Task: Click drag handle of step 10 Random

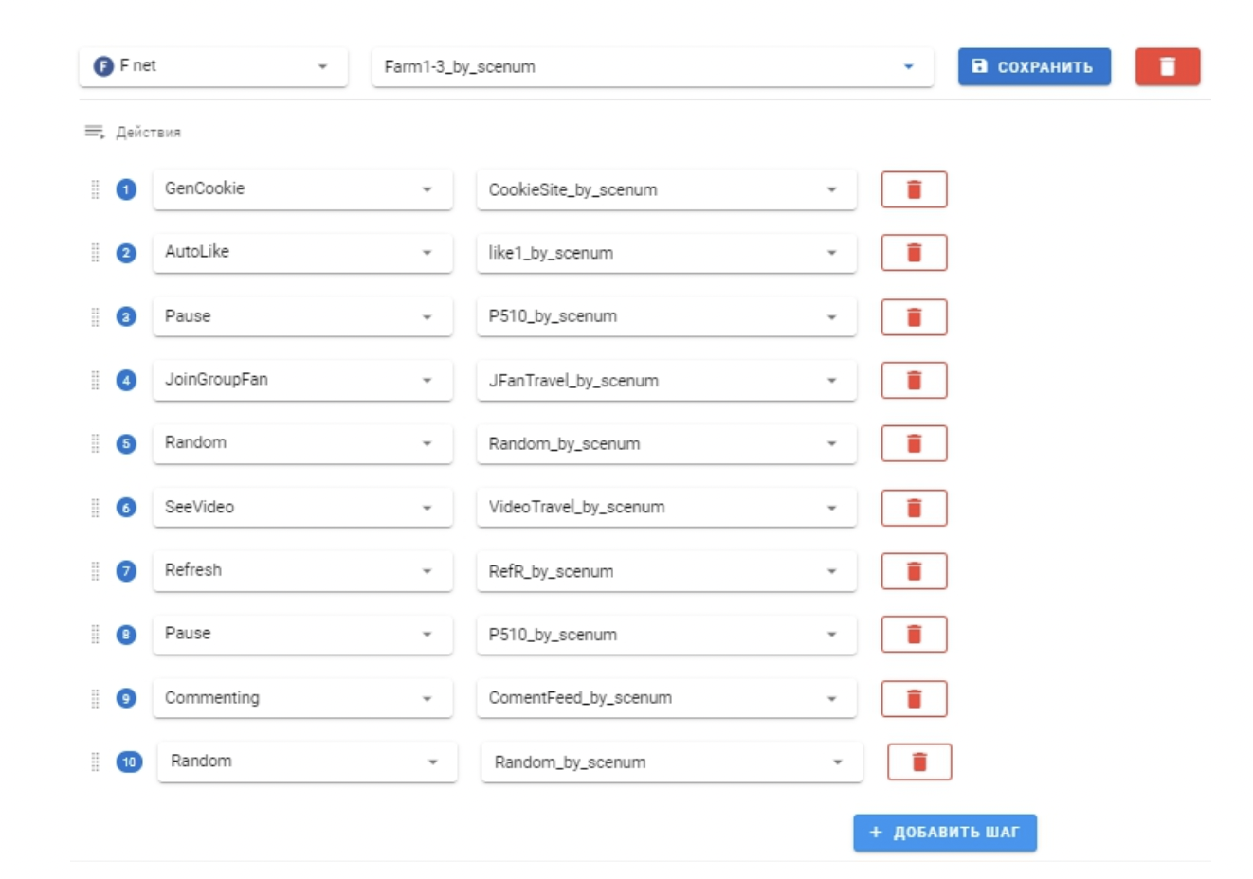Action: pos(95,762)
